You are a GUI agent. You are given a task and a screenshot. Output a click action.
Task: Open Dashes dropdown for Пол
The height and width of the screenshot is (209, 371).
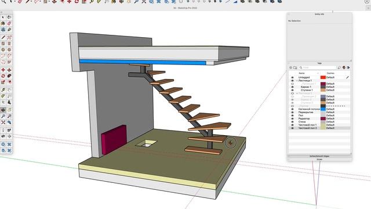click(330, 116)
